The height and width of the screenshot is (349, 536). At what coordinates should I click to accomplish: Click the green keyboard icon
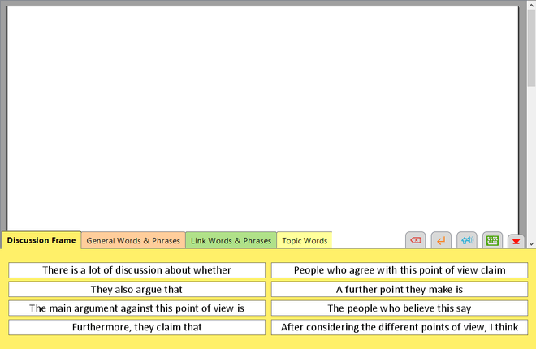(492, 240)
